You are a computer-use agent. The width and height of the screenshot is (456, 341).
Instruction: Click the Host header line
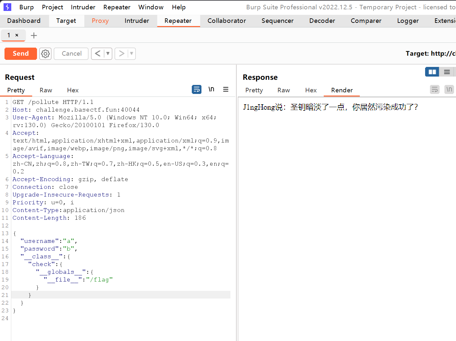pos(76,110)
